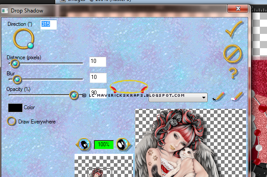Toggle the Draw Everywhere option
This screenshot has height=177, width=267.
11,121
